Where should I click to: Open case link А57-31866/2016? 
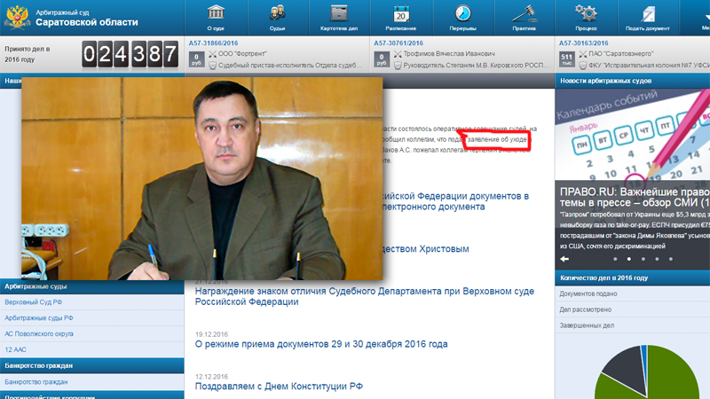pos(213,43)
